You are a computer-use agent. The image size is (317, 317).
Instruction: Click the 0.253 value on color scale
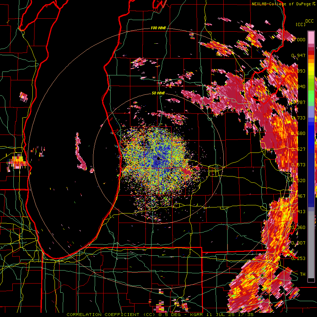point(298,259)
